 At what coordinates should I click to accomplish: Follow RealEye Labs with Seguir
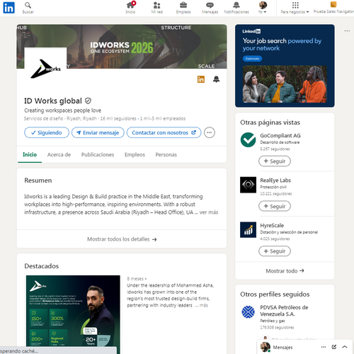click(x=275, y=206)
